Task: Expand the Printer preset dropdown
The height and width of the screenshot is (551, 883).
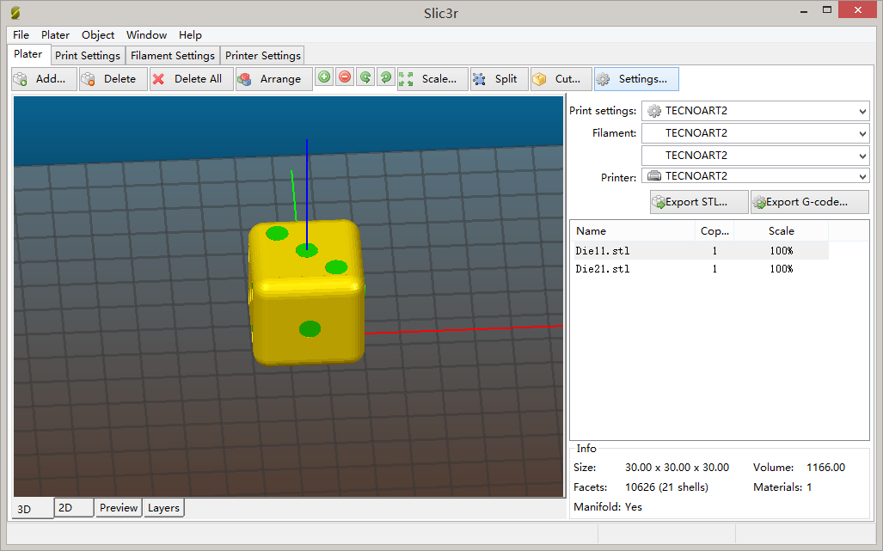Action: 862,176
